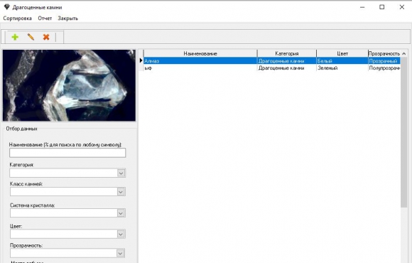
Task: Click the Наименование column header
Action: pyautogui.click(x=200, y=53)
